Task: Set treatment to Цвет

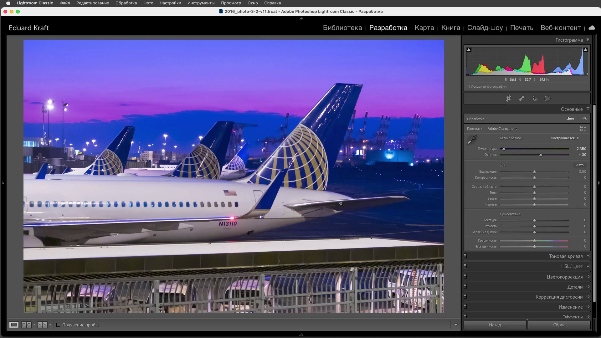Action: pos(570,118)
